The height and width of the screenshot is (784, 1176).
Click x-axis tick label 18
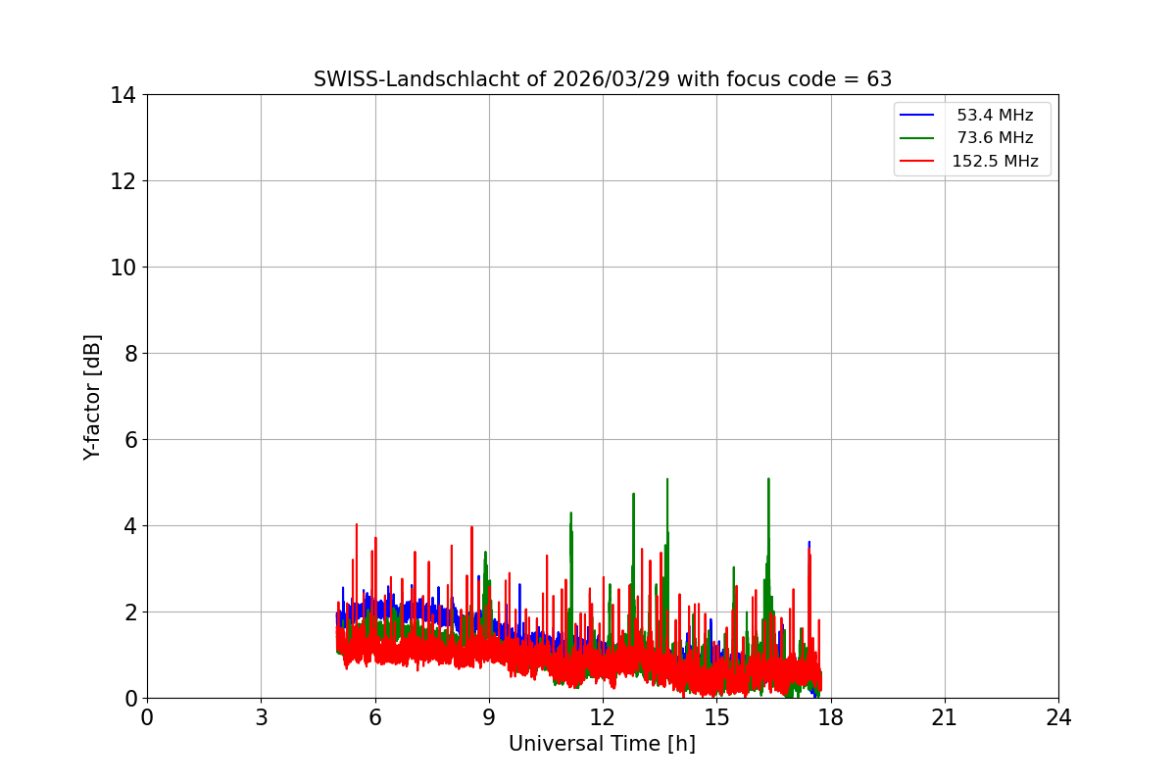click(831, 716)
